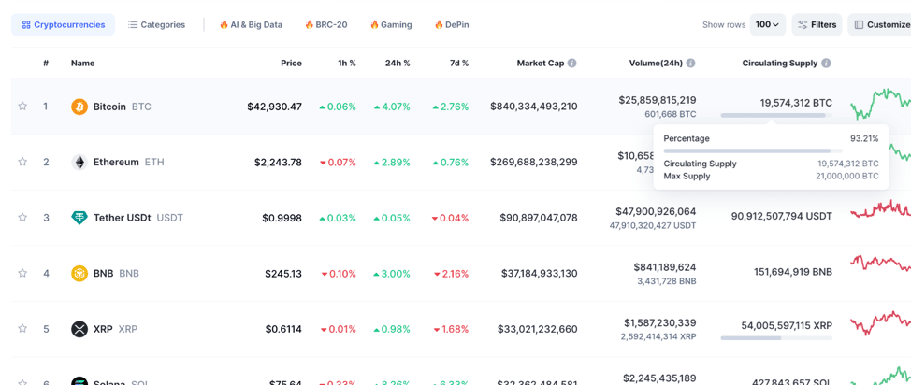
Task: Toggle the watchlist star for Ethereum
Action: pos(22,162)
